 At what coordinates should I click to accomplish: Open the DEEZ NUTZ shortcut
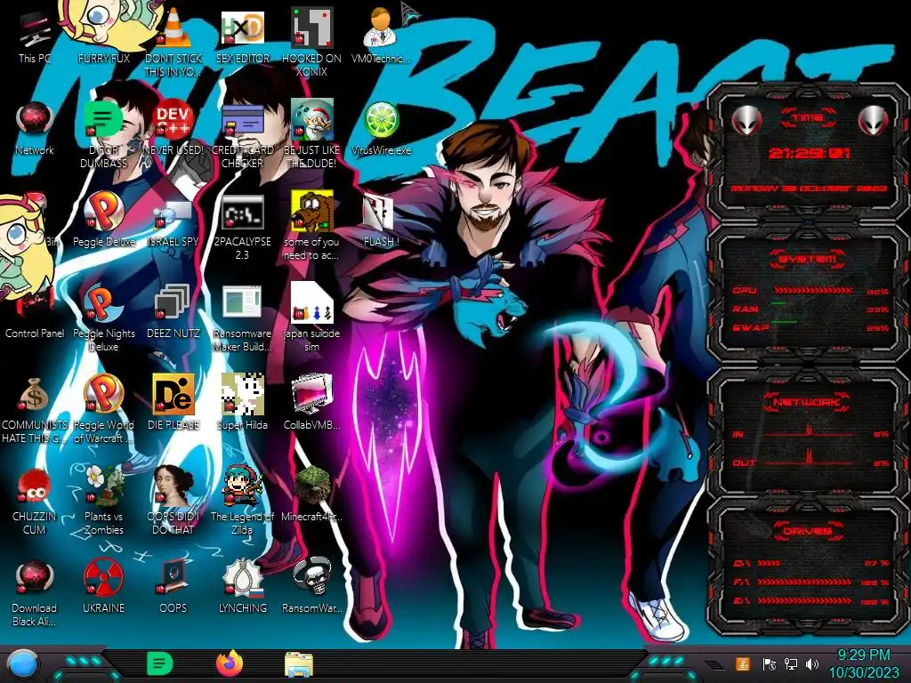click(173, 312)
